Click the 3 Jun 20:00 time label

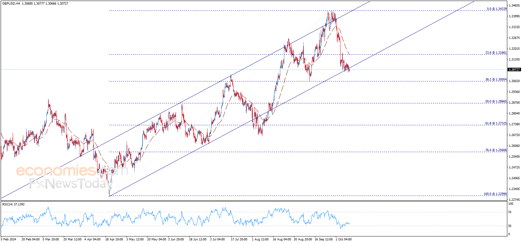(x=176, y=239)
